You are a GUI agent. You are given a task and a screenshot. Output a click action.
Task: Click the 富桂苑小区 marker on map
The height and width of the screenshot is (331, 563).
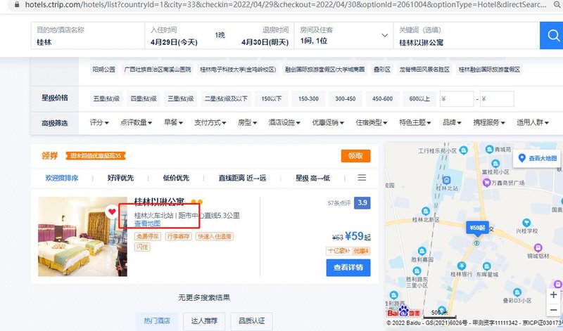point(495,164)
